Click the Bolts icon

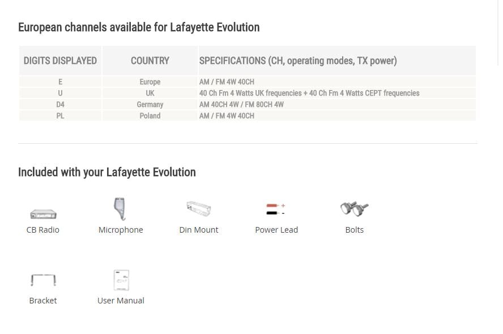(x=354, y=209)
